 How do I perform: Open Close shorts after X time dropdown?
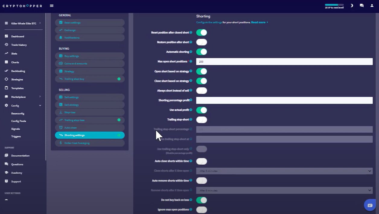(284, 171)
